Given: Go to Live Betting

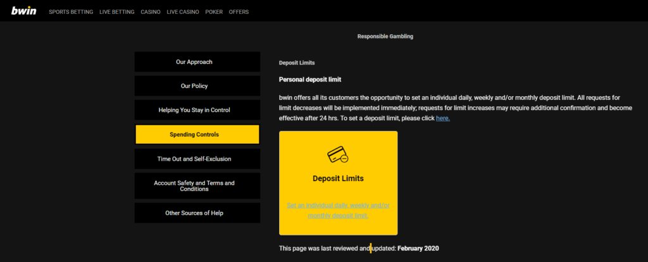Looking at the screenshot, I should coord(117,12).
